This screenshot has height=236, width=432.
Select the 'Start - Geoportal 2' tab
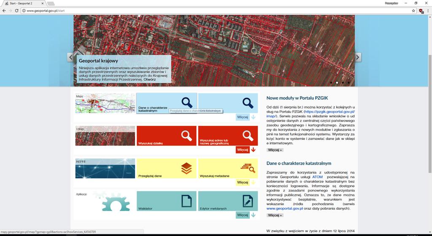[23, 3]
